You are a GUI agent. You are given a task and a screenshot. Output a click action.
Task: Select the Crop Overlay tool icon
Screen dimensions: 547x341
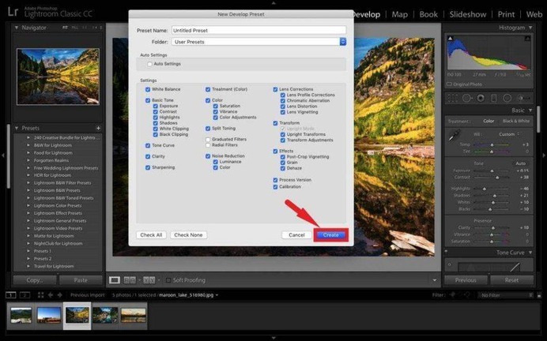coord(453,98)
